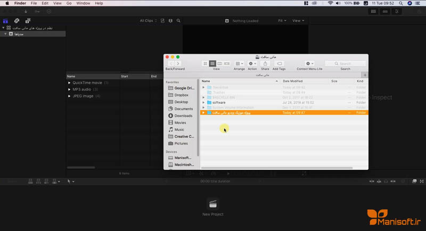Show or hide the Timeline panel
This screenshot has height=231, width=426.
coord(385,11)
